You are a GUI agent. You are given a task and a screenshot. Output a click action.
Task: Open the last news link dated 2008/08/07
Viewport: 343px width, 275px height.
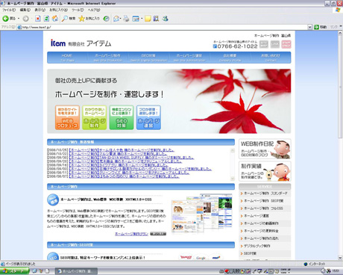[x=124, y=176]
